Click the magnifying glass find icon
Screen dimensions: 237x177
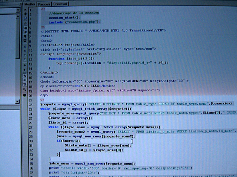click(x=24, y=90)
